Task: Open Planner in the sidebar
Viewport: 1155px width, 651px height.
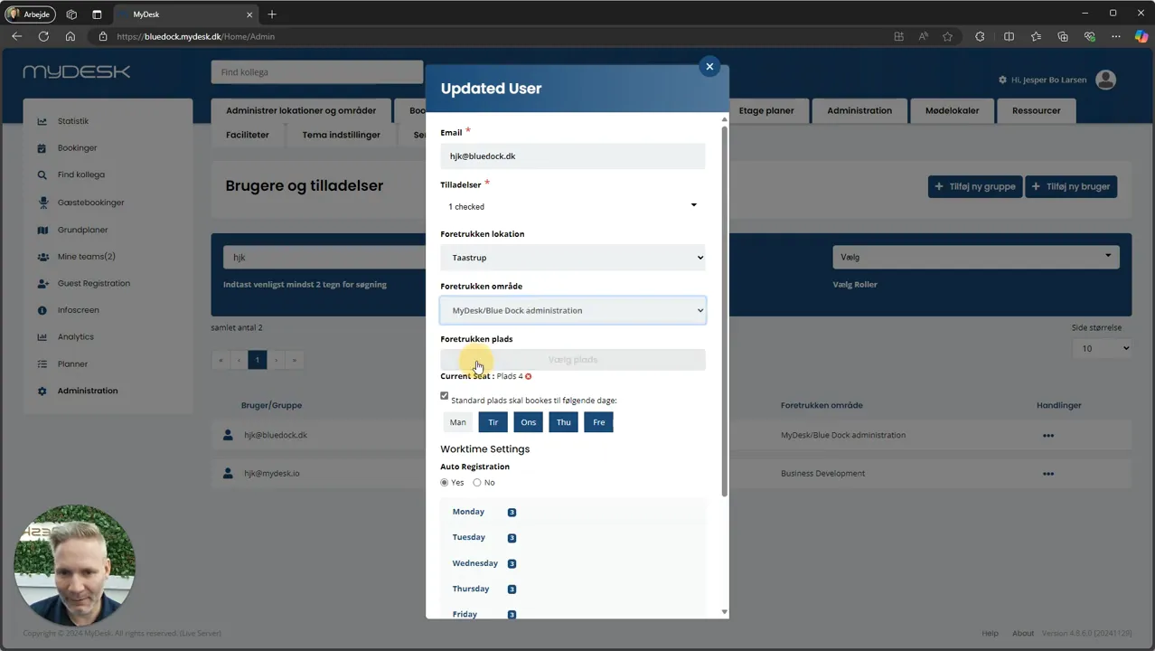Action: pos(72,363)
